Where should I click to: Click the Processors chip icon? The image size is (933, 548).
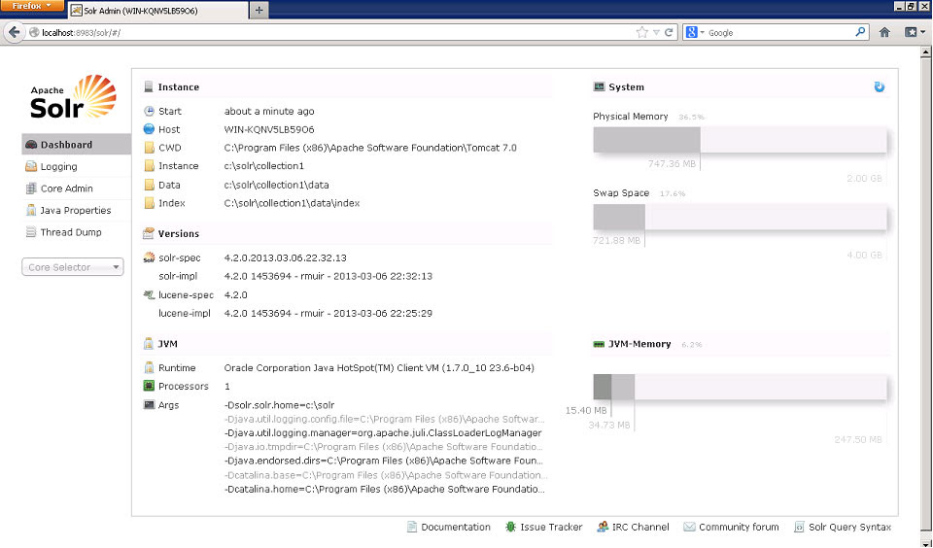(x=149, y=386)
